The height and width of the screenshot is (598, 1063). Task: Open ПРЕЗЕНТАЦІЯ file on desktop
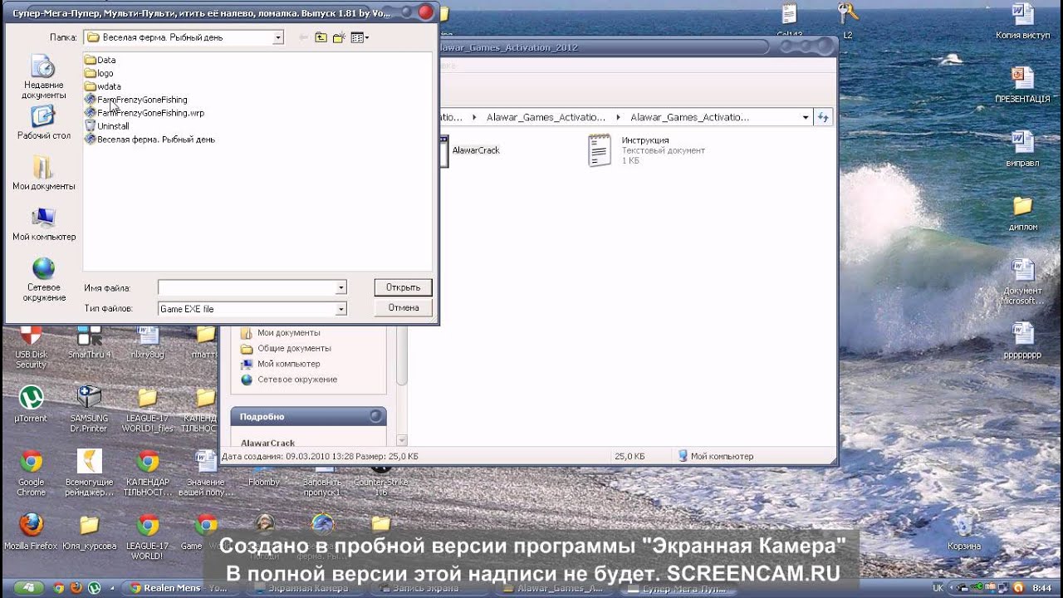click(1022, 84)
